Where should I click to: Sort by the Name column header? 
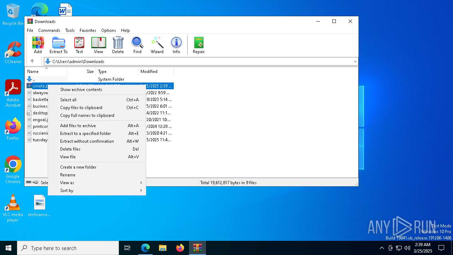click(46, 72)
